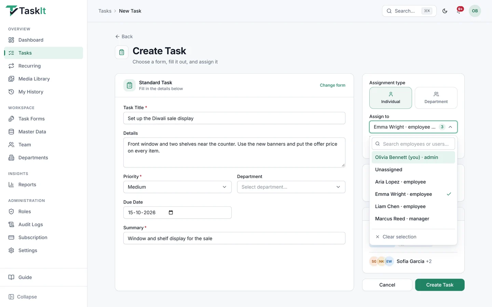Select Department assignment type
492x307 pixels.
[x=436, y=98]
